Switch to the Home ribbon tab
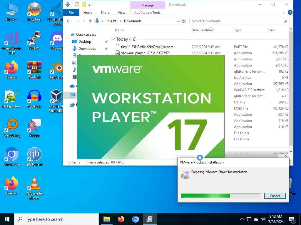 pos(88,13)
